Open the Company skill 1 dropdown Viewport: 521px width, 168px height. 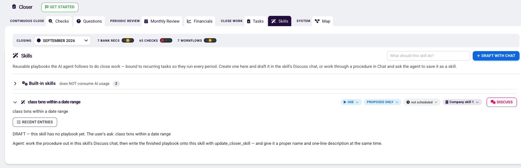[462, 102]
